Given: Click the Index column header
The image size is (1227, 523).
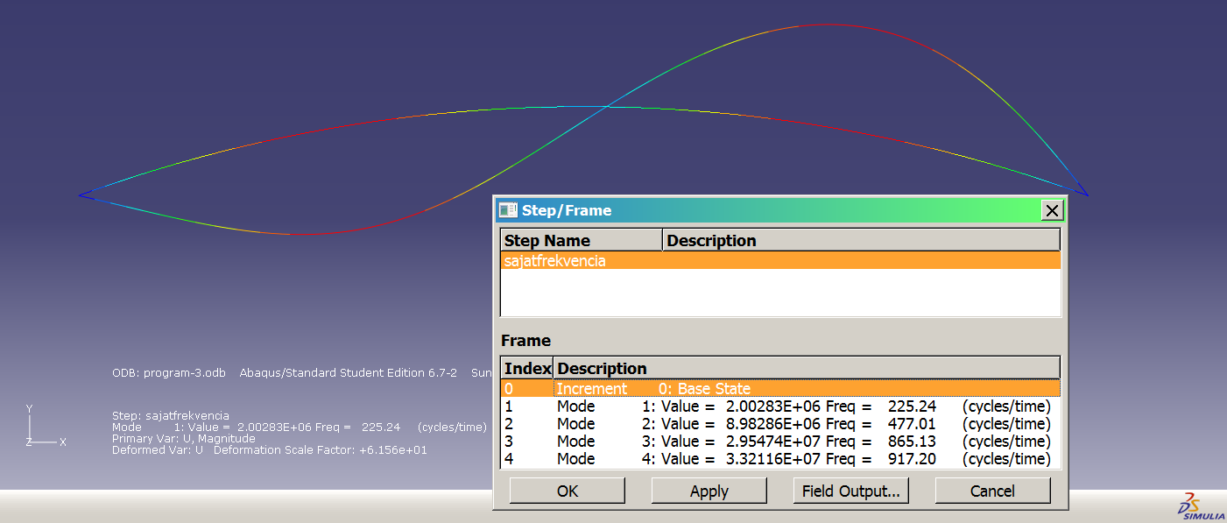Looking at the screenshot, I should 527,368.
